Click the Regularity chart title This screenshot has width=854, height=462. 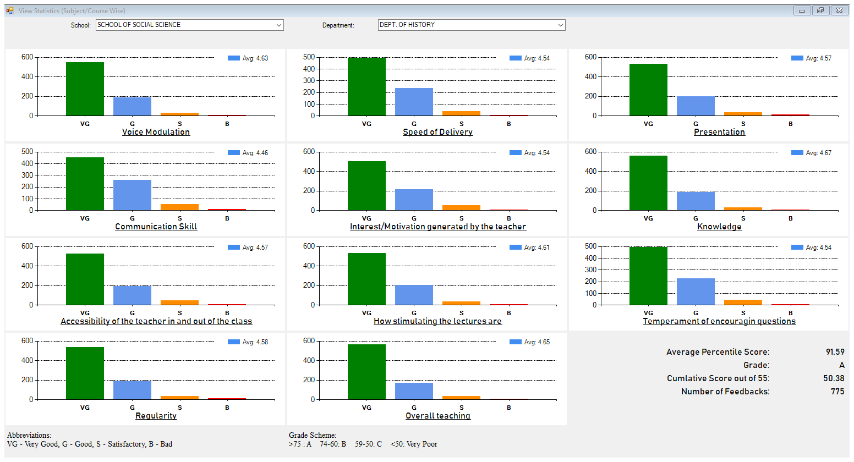(x=156, y=416)
